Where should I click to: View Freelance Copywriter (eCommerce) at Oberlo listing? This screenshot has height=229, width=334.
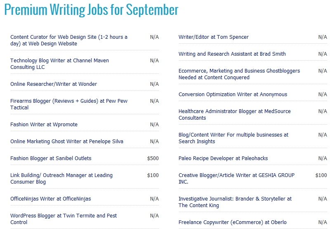pyautogui.click(x=233, y=222)
